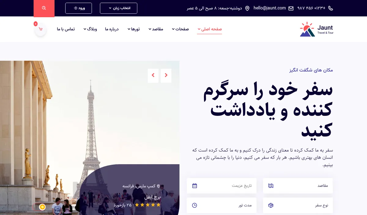Screen dimensions: 367x215
Task: Open the برج ایفل tour title
Action: pyautogui.click(x=152, y=197)
